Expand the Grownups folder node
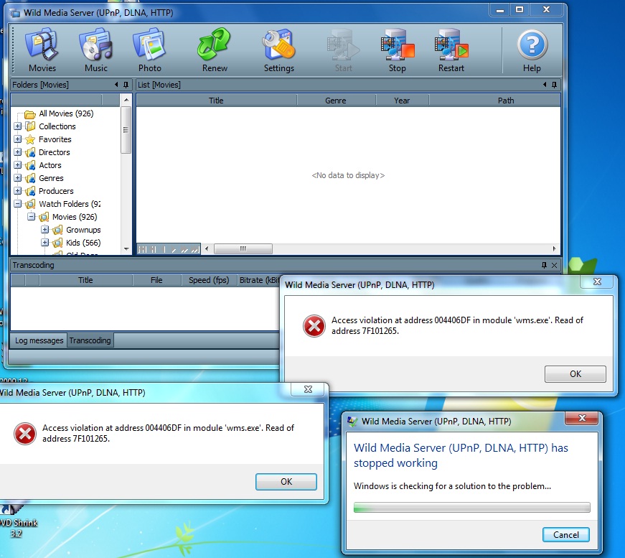The width and height of the screenshot is (625, 558). pyautogui.click(x=44, y=230)
